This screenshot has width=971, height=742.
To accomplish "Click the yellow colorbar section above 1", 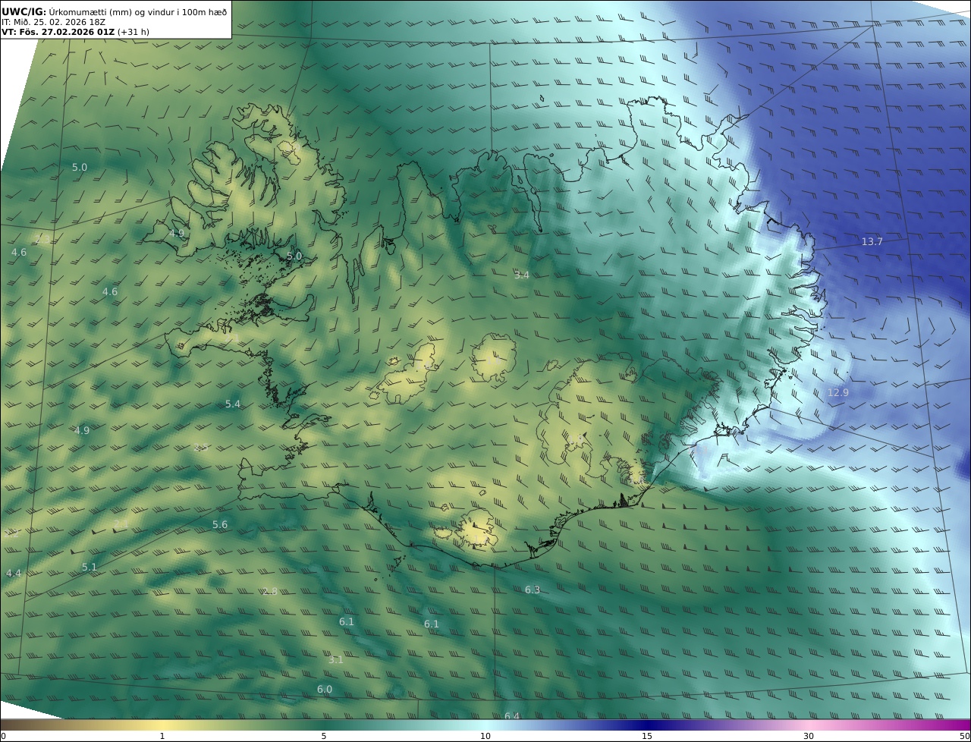I will (162, 725).
